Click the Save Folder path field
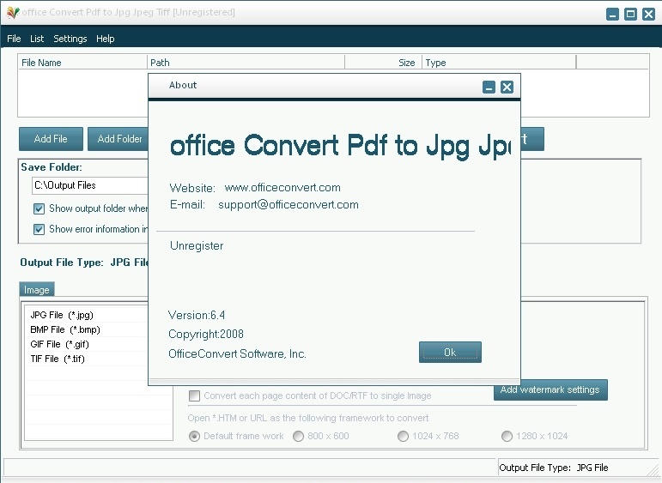 pos(90,185)
